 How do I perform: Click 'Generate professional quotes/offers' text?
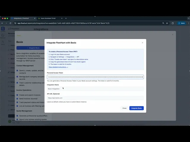click(33, 116)
